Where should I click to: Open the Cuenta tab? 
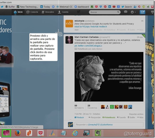click(x=63, y=12)
